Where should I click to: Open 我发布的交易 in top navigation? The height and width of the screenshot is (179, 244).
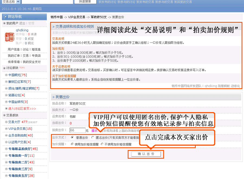[145, 2]
